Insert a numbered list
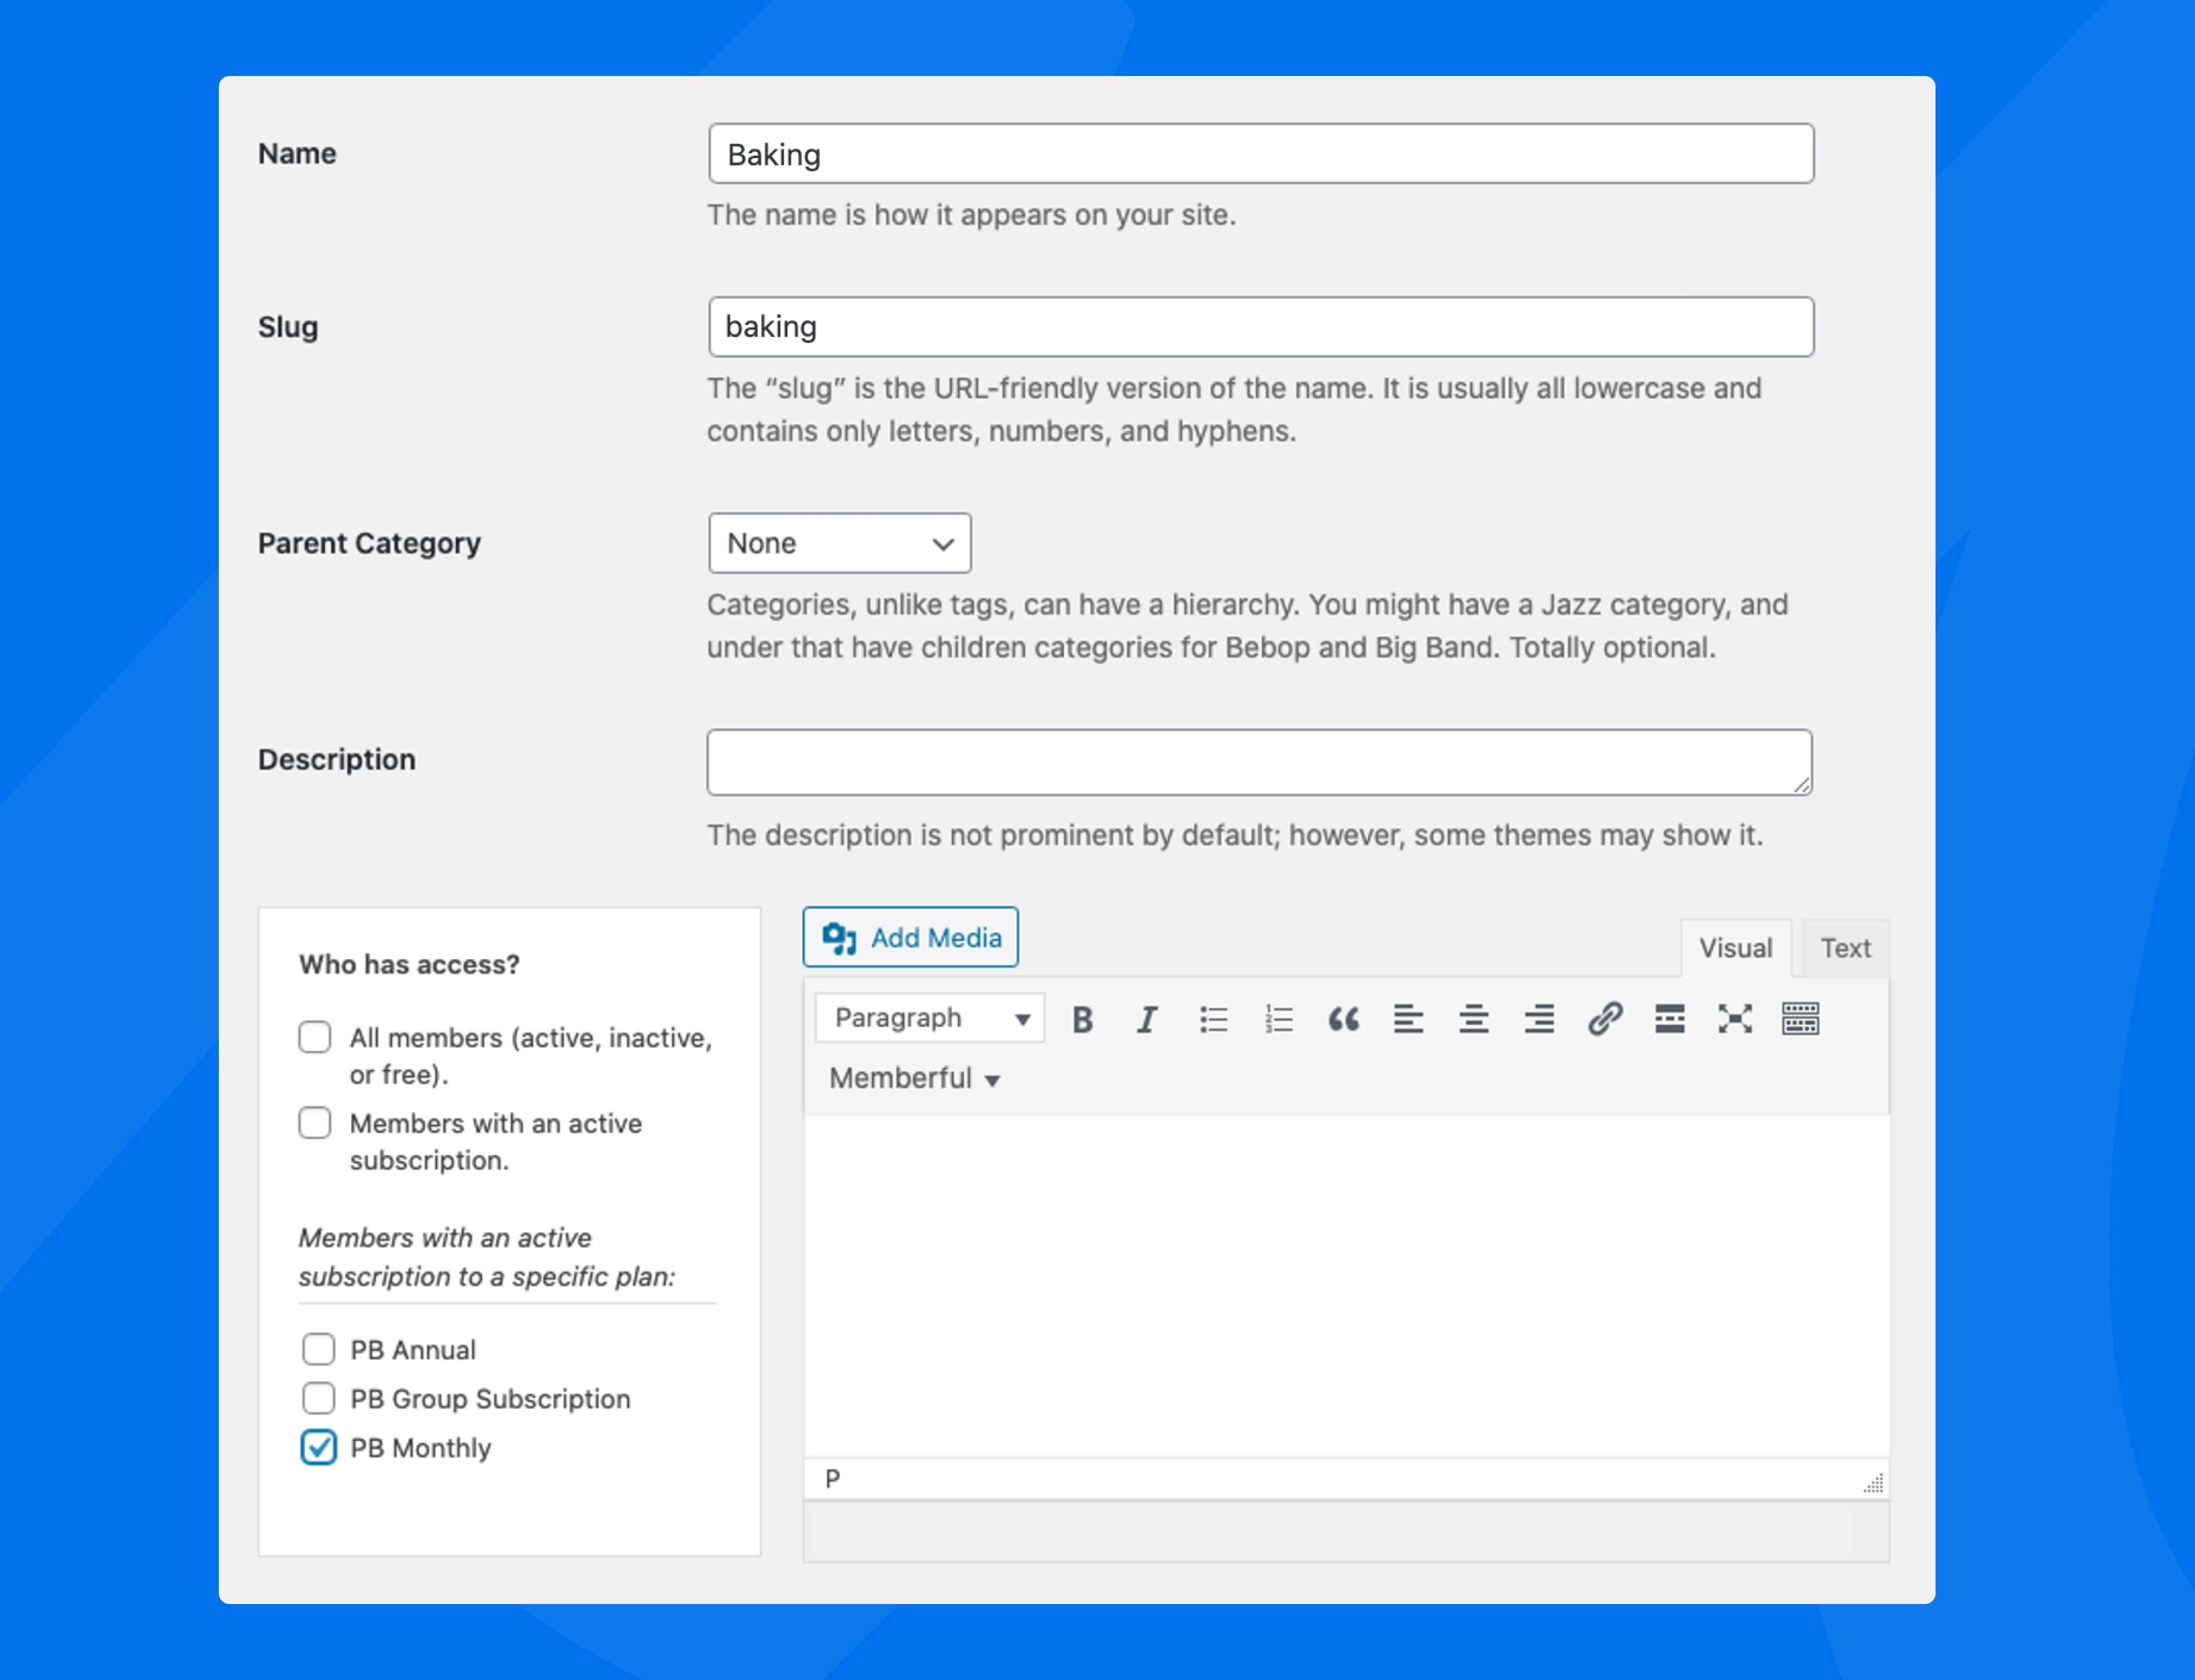Screen dimensions: 2195x1680 coord(1278,1018)
